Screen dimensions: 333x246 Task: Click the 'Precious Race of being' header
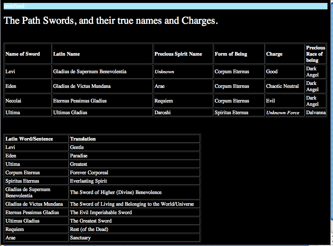(315, 53)
